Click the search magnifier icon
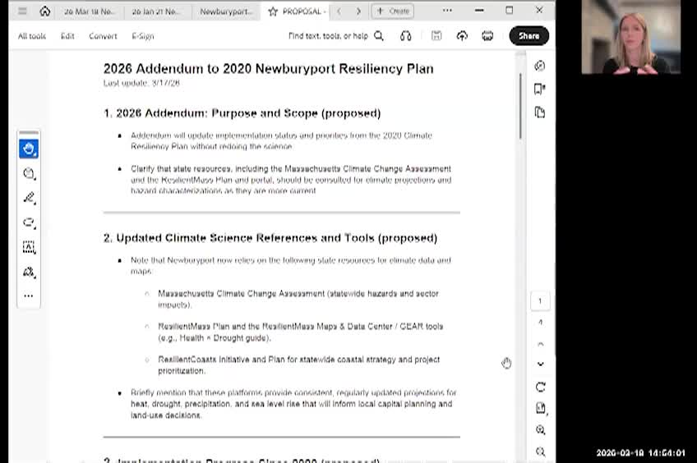This screenshot has height=463, width=697. (379, 36)
